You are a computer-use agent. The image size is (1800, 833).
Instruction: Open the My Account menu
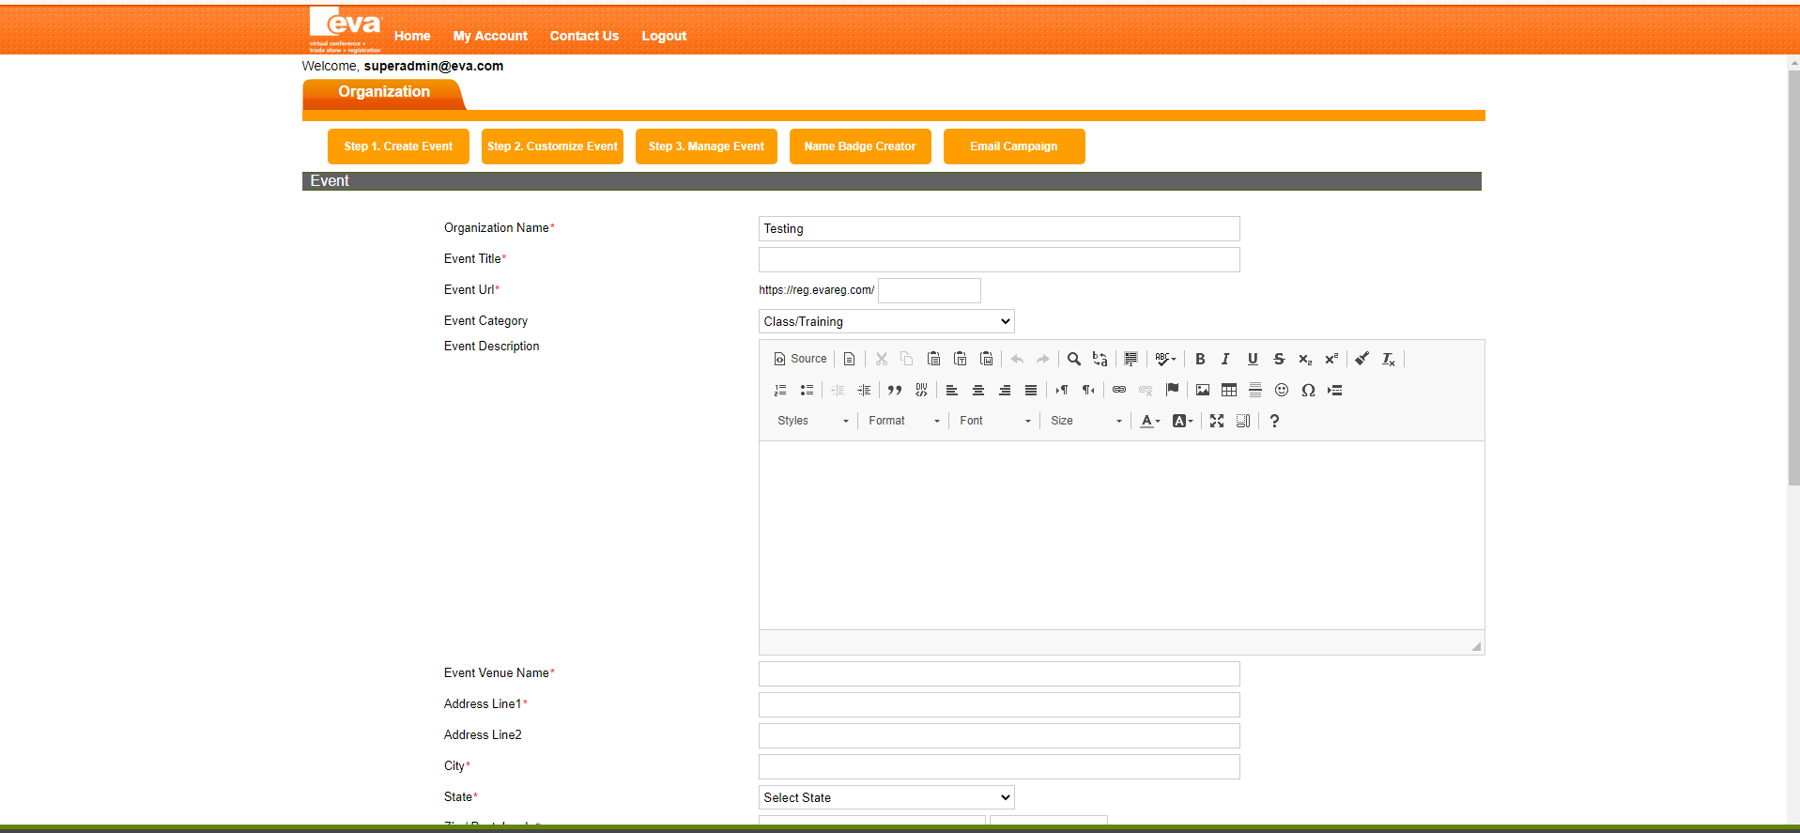[x=490, y=36]
